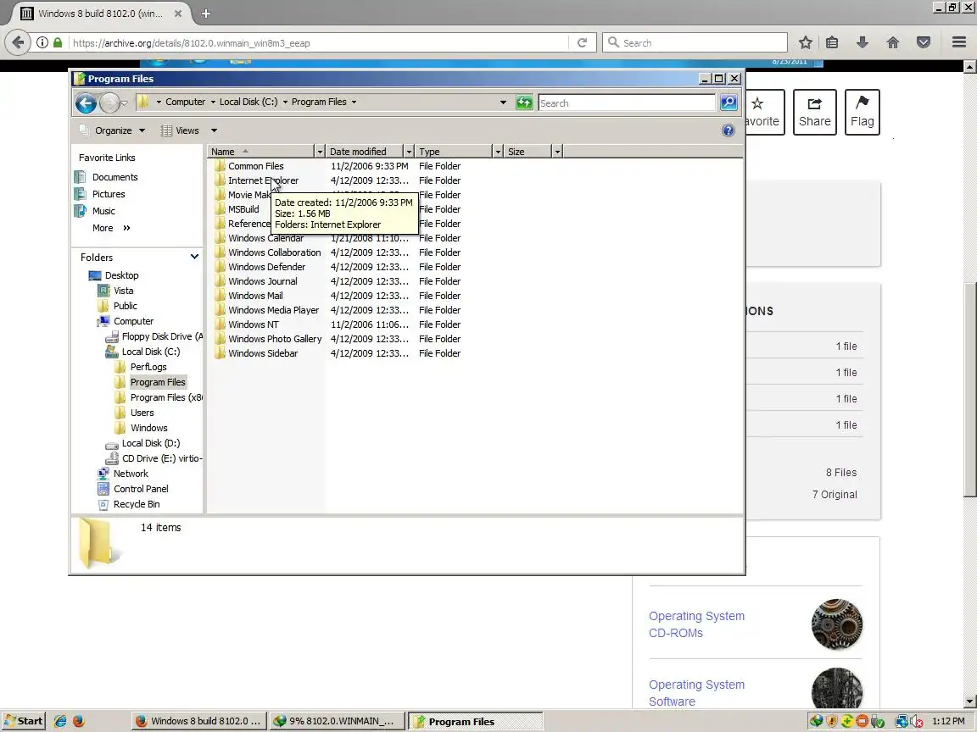Viewport: 977px width, 732px height.
Task: Go to Firefox home page icon
Action: tap(893, 42)
